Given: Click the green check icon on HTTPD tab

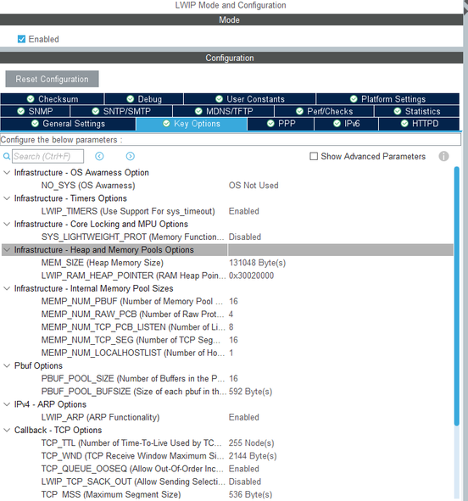Looking at the screenshot, I should [x=404, y=124].
